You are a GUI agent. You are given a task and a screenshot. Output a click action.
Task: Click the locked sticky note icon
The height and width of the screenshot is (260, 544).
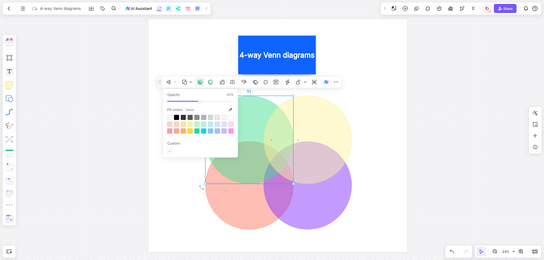pos(394,8)
